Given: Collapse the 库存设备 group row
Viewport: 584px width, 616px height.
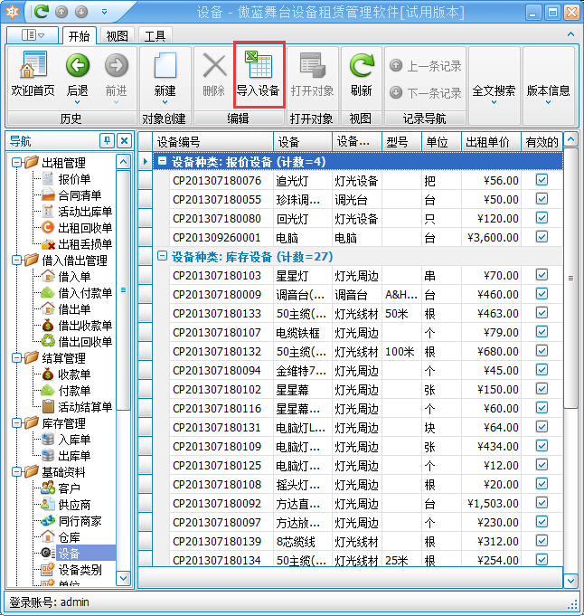Looking at the screenshot, I should pos(162,256).
